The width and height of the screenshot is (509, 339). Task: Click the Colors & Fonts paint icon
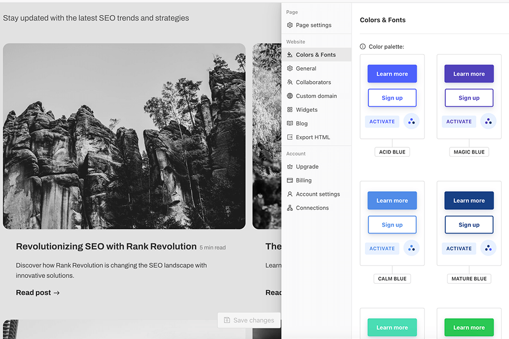tap(290, 55)
